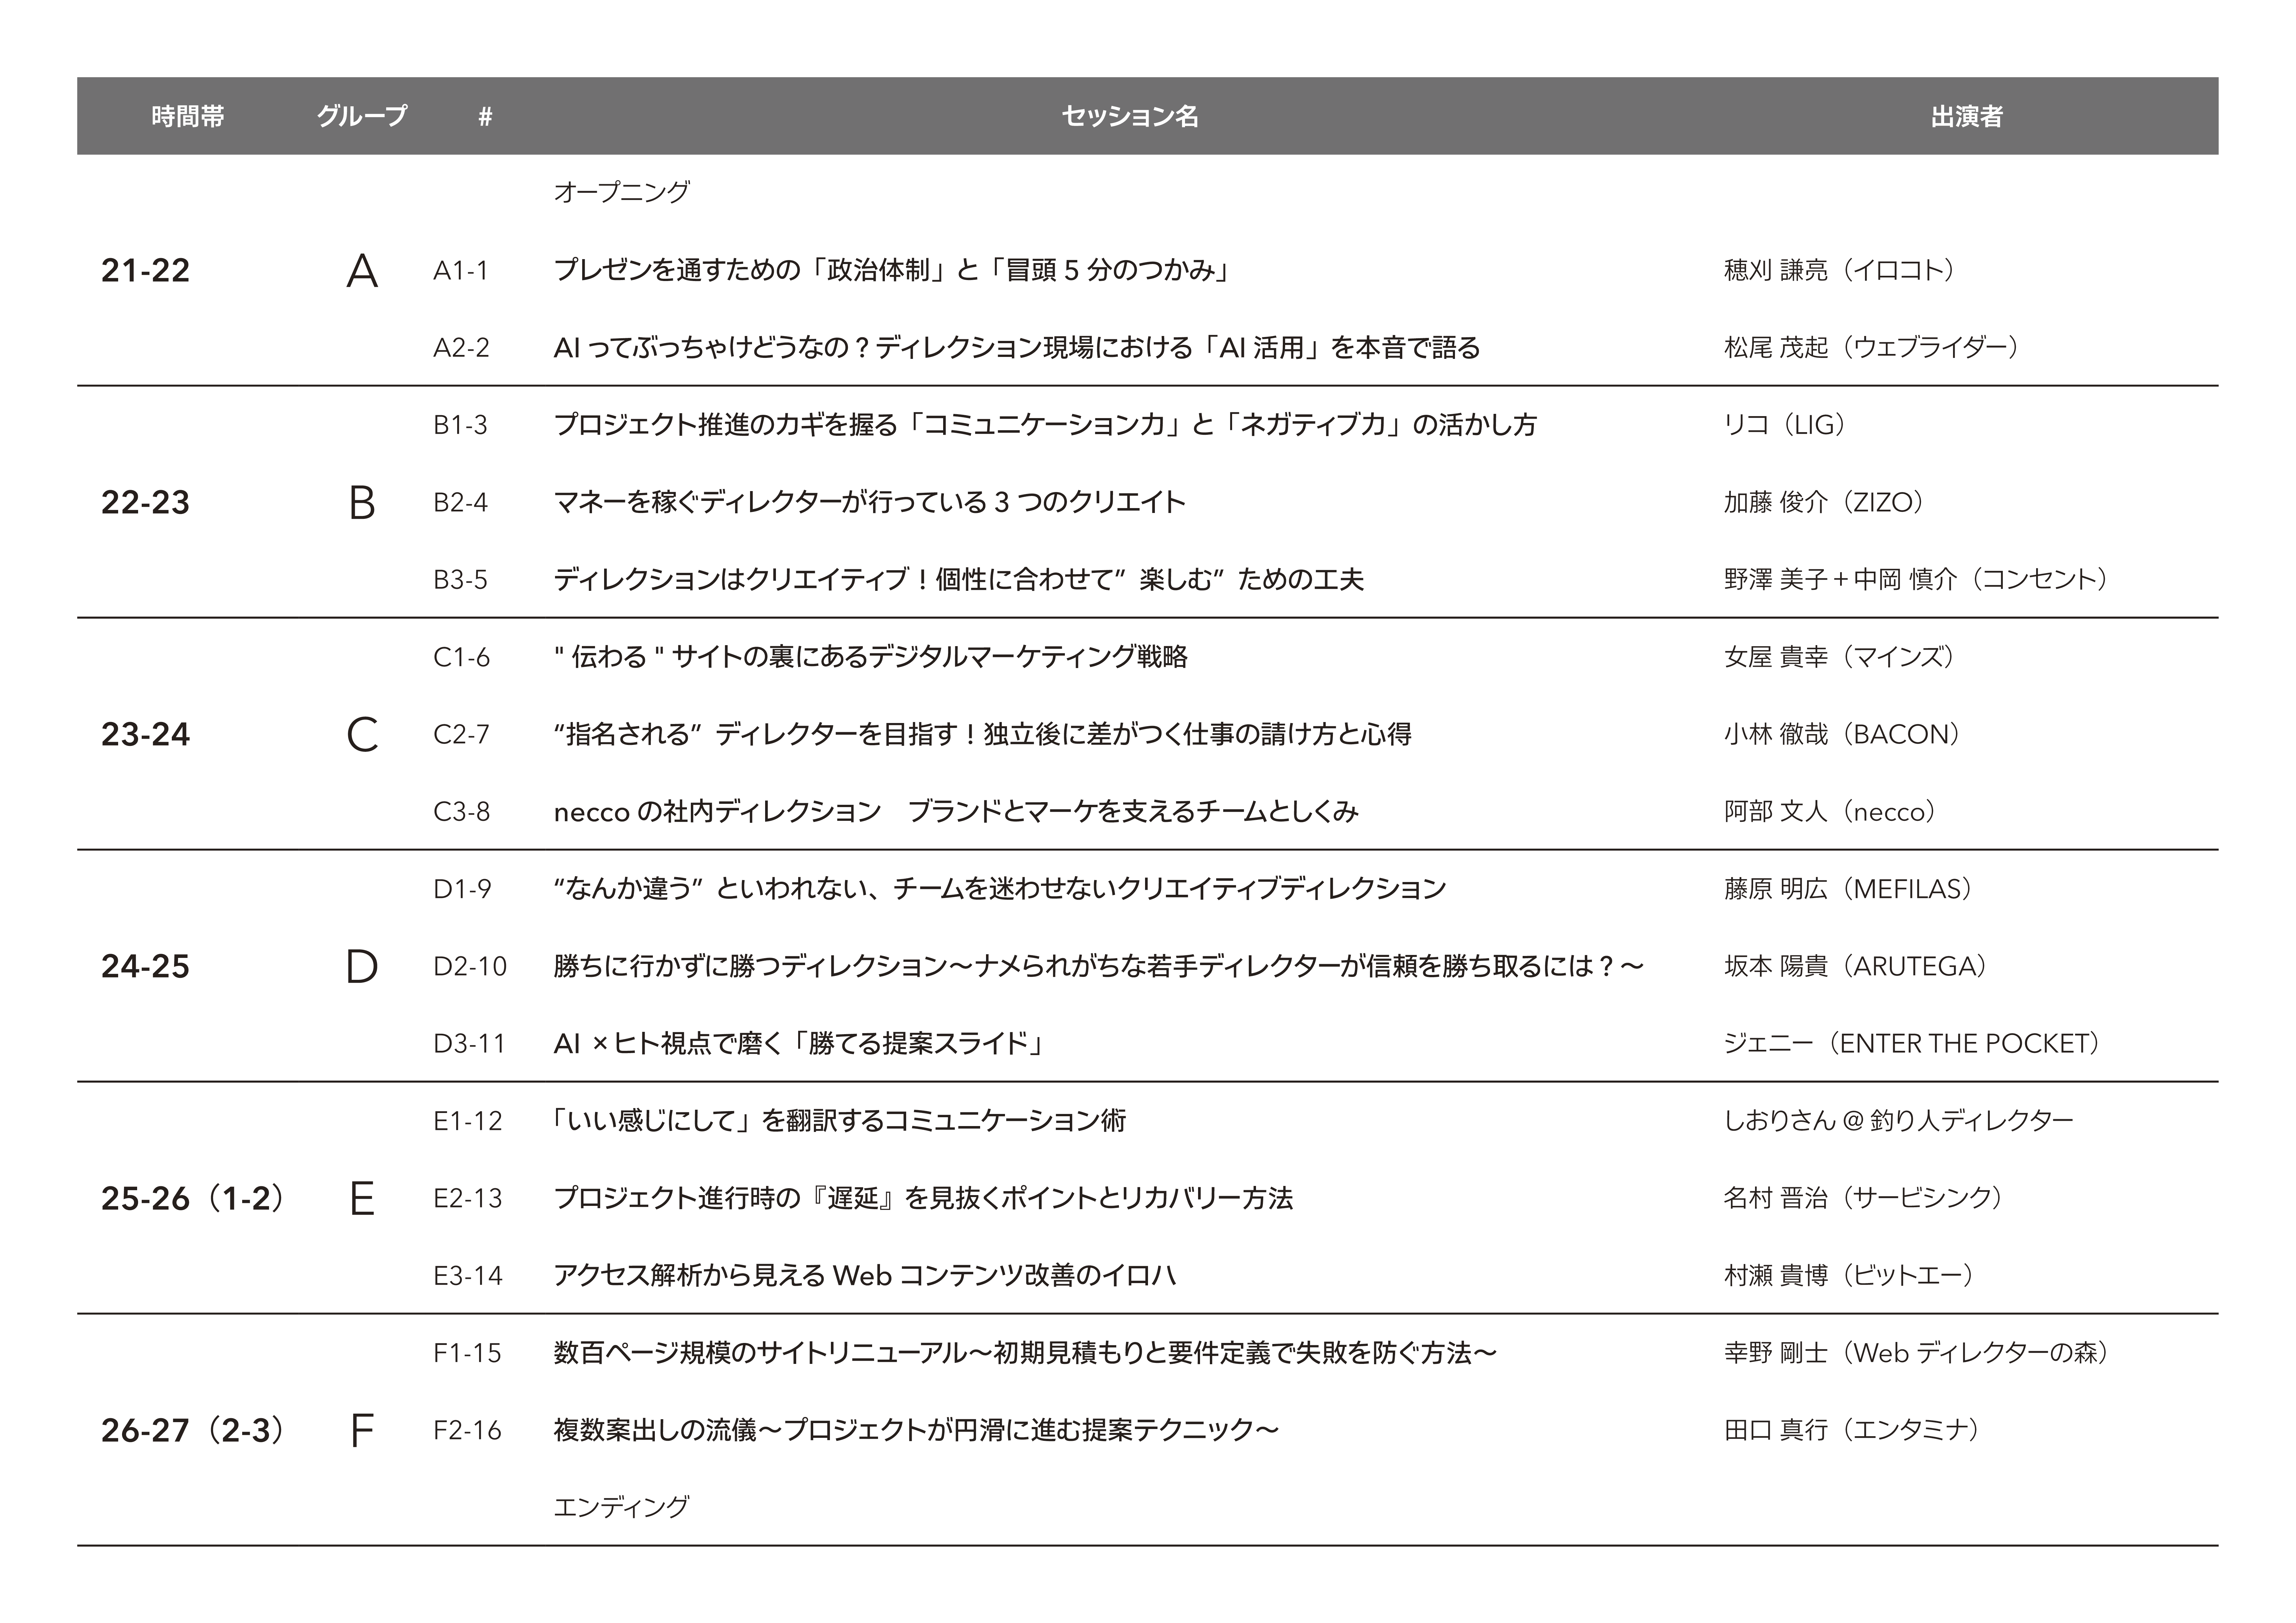Screen dimensions: 2296x1623
Task: Select the なんか違うといわれない session title
Action: (x=1000, y=889)
